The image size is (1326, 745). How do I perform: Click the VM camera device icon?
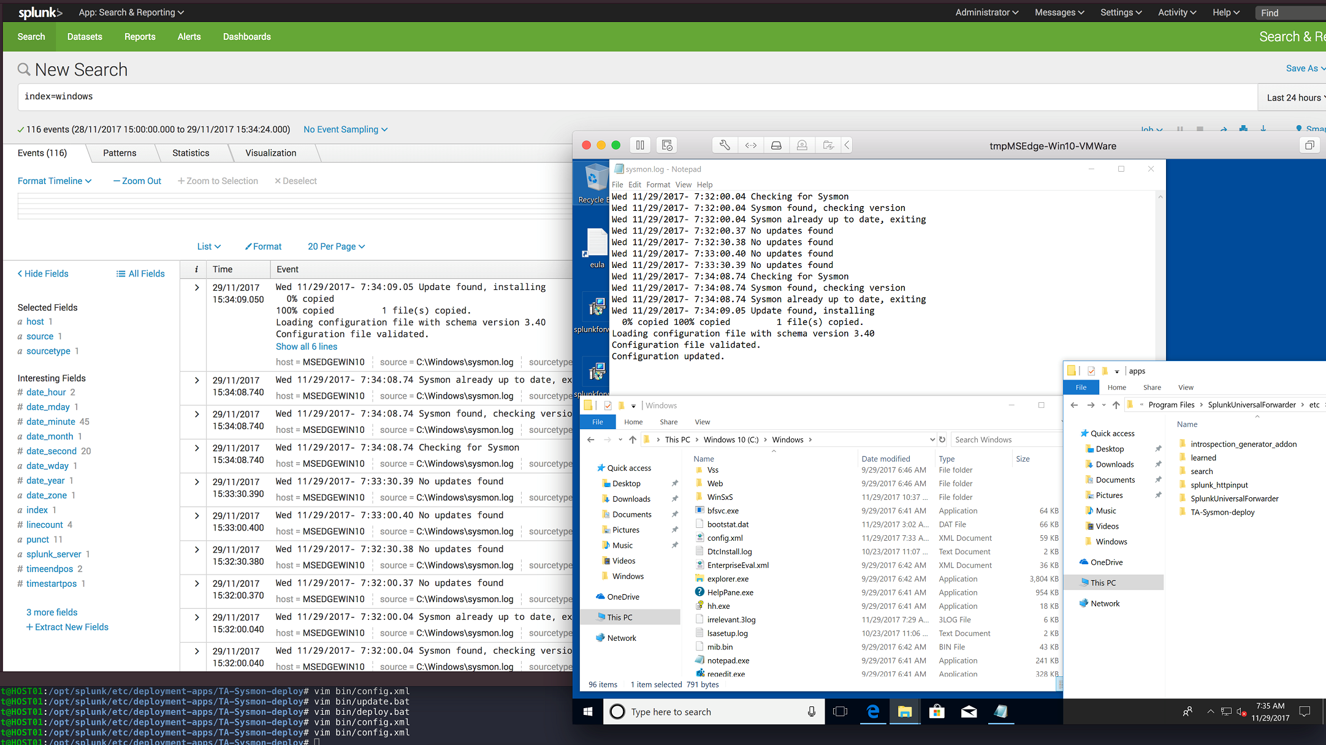[x=802, y=145]
